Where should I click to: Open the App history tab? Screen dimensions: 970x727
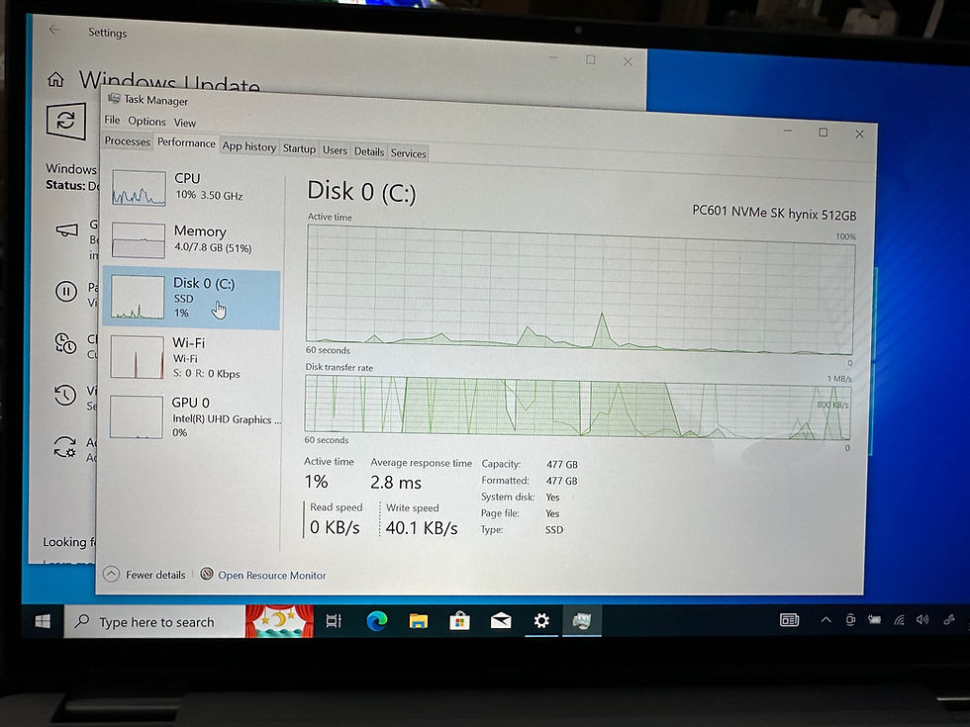tap(249, 146)
